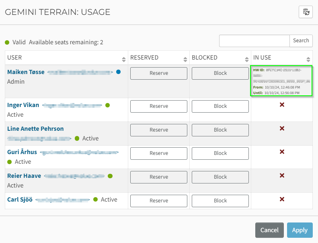The height and width of the screenshot is (243, 318).
Task: Click the HW ID label in IN USE cell
Action: 259,70
